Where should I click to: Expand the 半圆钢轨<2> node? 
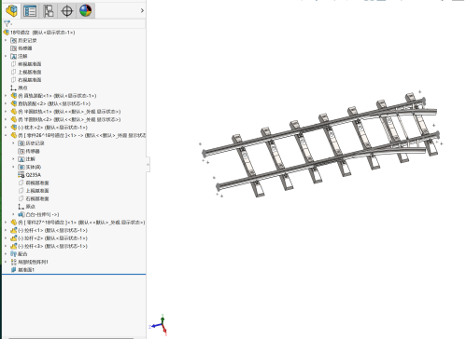6,119
